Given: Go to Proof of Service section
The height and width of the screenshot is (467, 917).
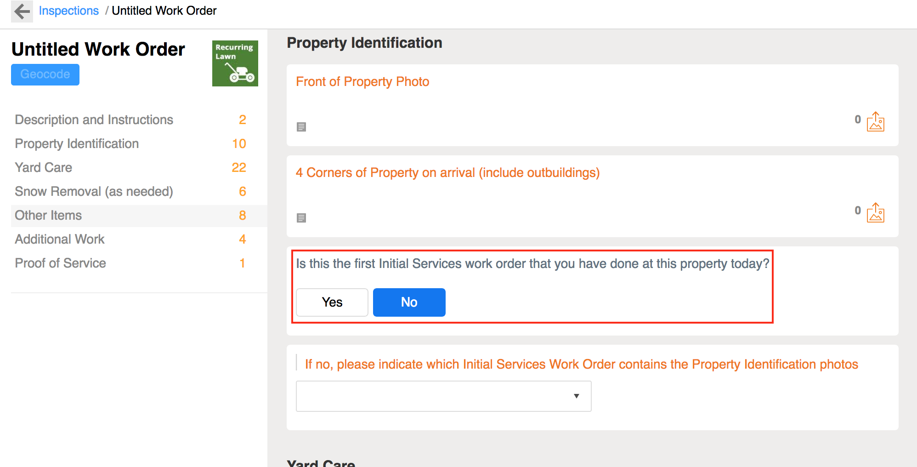Looking at the screenshot, I should pos(60,263).
